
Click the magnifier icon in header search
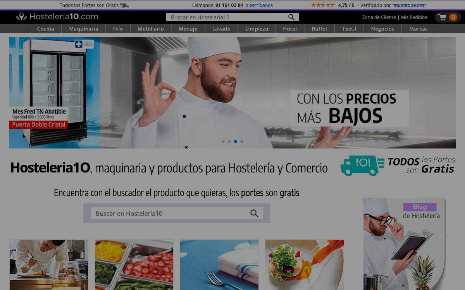291,17
